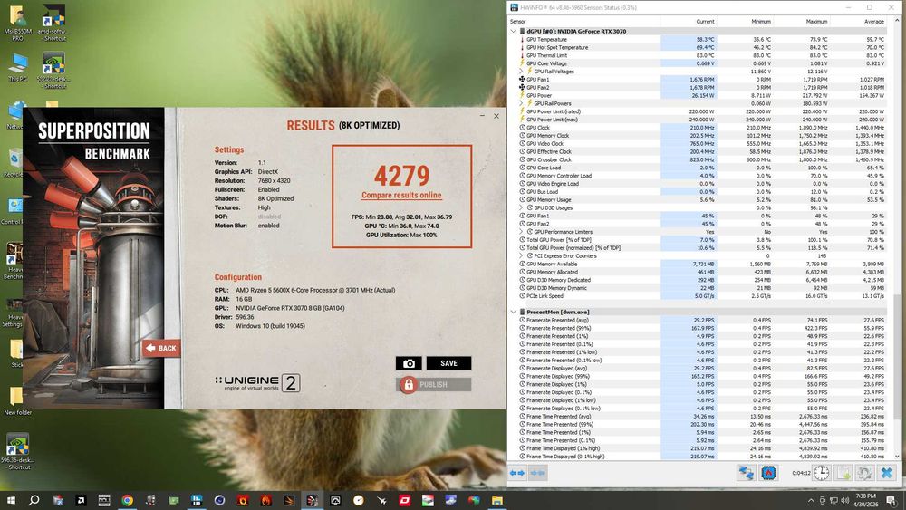The width and height of the screenshot is (906, 510).
Task: Collapse the dGPU NVIDIA GeForce RTX 3070 group
Action: (x=513, y=31)
